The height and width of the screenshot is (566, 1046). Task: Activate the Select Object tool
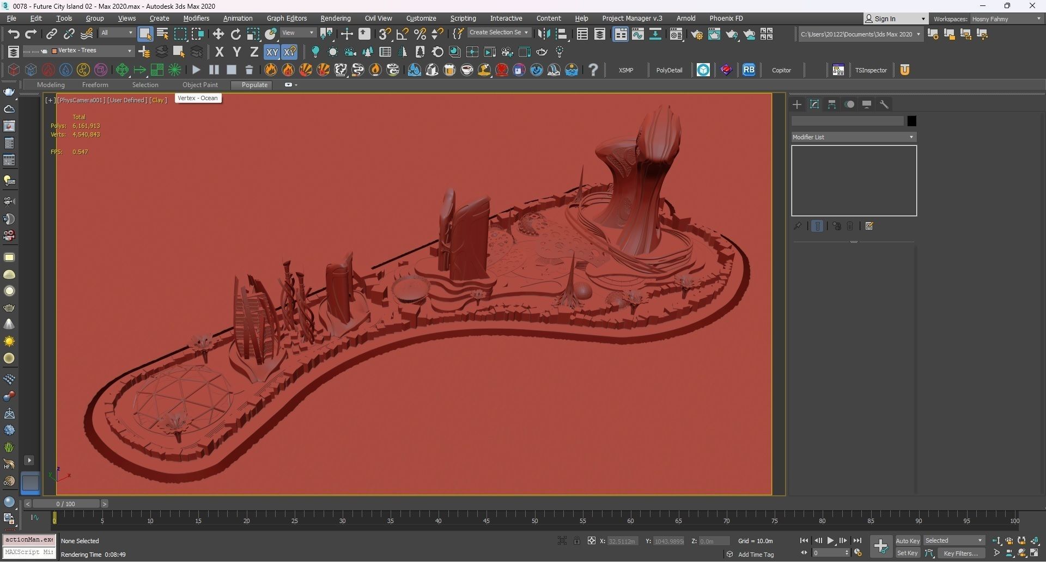(x=145, y=34)
